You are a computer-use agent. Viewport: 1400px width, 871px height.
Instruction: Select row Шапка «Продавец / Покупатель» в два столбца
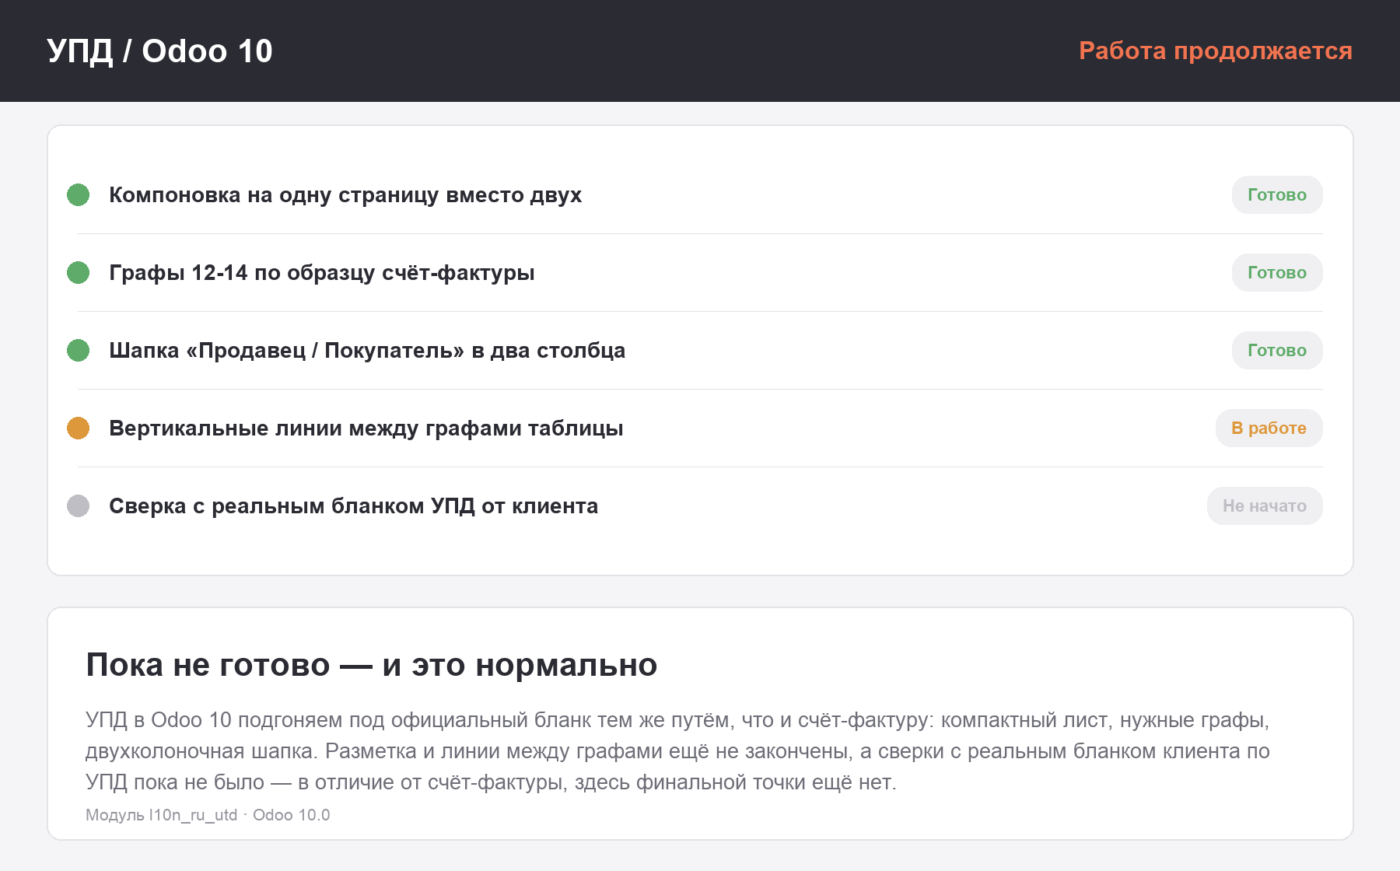pyautogui.click(x=700, y=350)
